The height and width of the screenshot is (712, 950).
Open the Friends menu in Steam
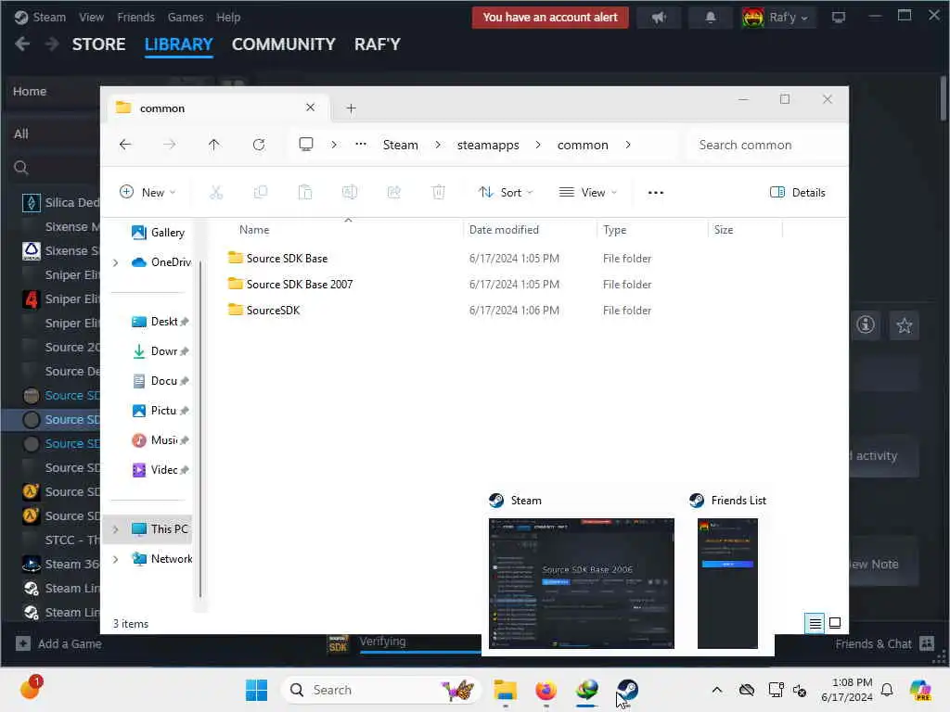coord(135,18)
